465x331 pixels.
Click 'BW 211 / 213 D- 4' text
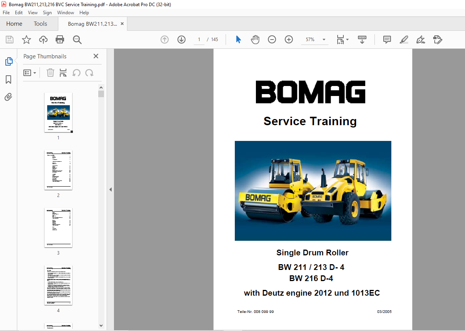pos(311,267)
